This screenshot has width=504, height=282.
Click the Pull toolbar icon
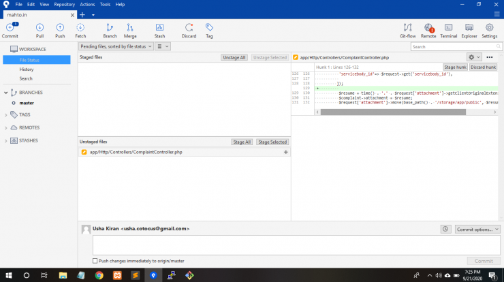[40, 31]
